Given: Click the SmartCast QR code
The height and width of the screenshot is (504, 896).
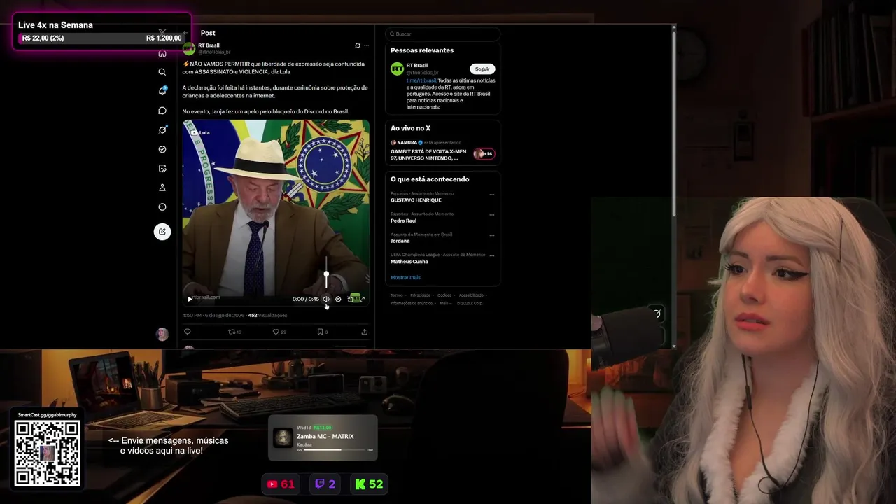Looking at the screenshot, I should pyautogui.click(x=48, y=453).
